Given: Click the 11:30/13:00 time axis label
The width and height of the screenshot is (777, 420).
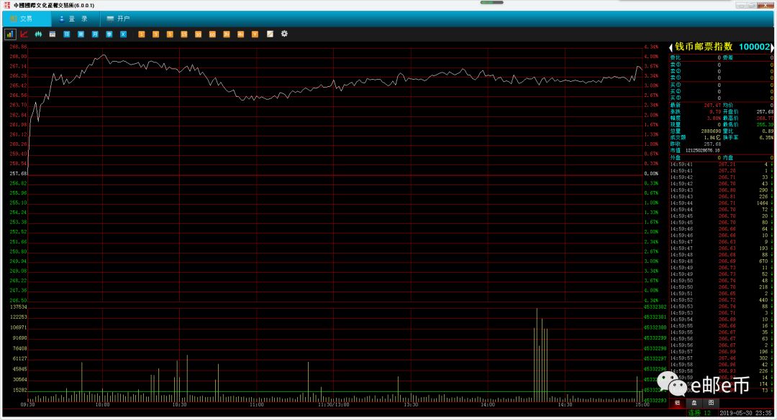Looking at the screenshot, I should [334, 405].
